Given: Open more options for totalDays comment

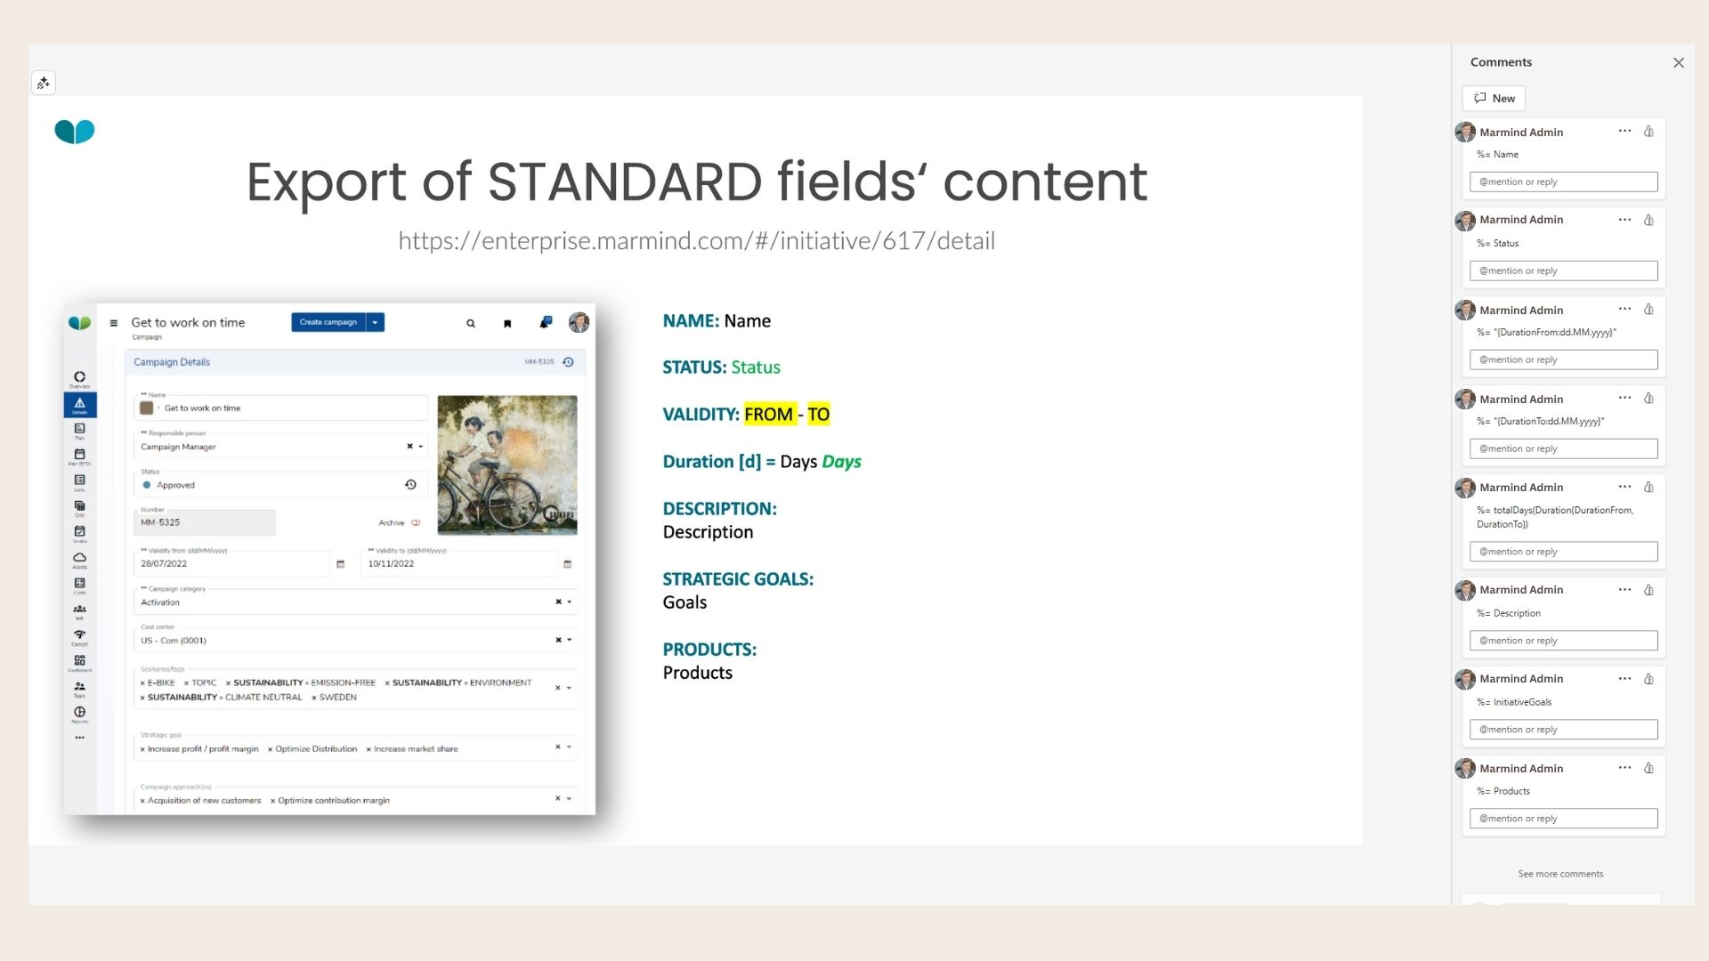Looking at the screenshot, I should pyautogui.click(x=1624, y=488).
